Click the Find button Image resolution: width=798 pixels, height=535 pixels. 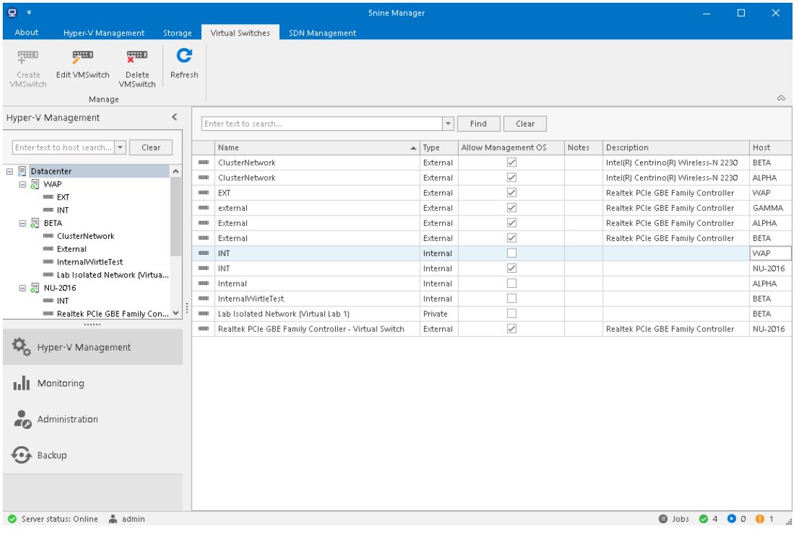(x=478, y=124)
